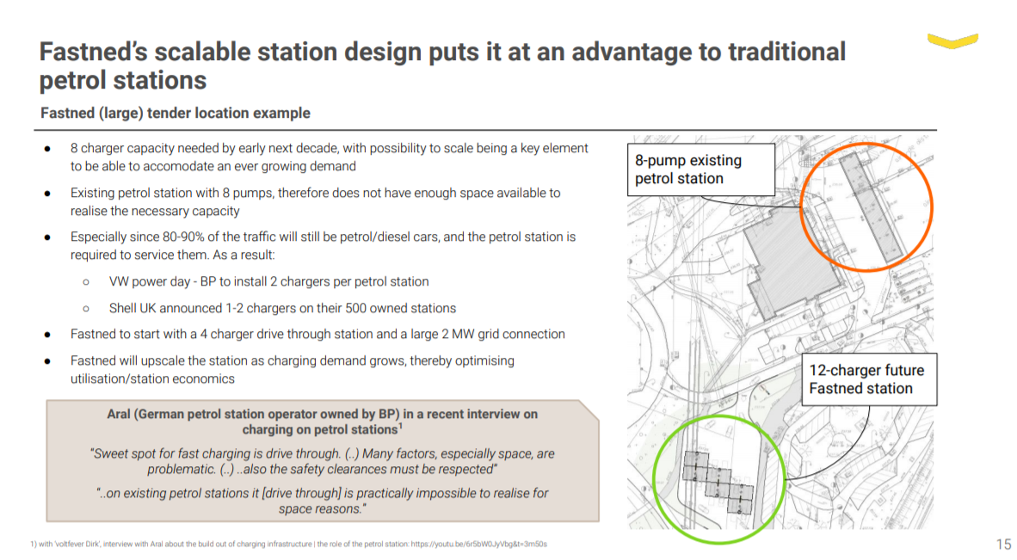
Task: Click bullet 'Fastned to start with a 4 charger drive through station'
Action: point(317,334)
